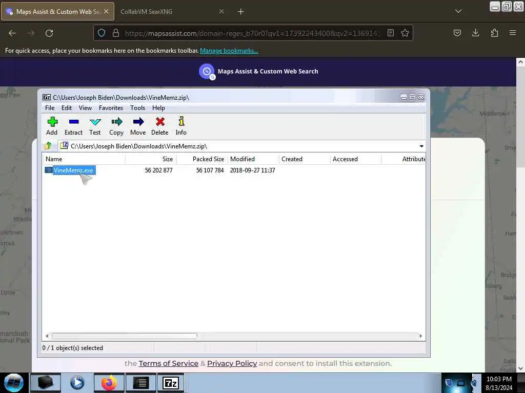
Task: Switch to 7-Zip taskbar button
Action: [x=171, y=383]
